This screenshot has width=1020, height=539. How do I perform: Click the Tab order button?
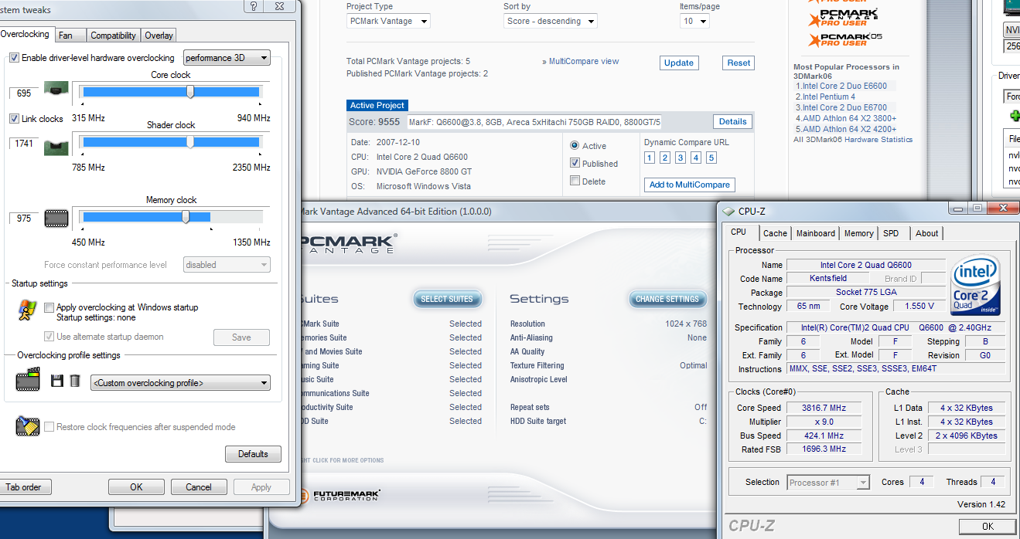23,487
